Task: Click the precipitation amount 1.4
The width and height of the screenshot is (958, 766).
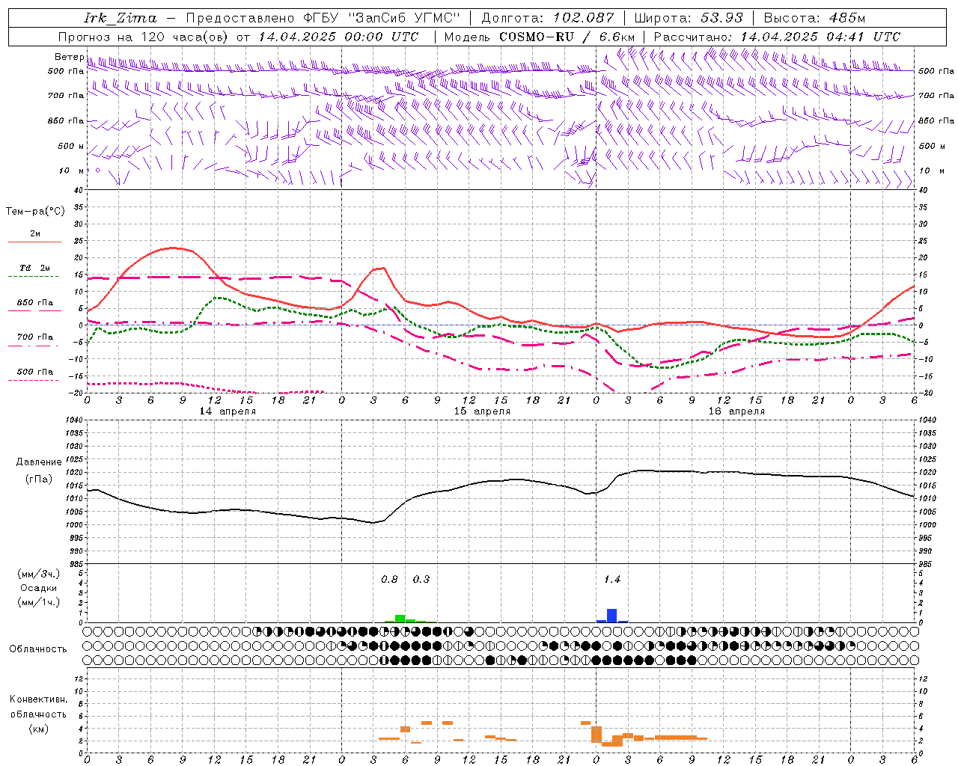Action: [x=612, y=580]
